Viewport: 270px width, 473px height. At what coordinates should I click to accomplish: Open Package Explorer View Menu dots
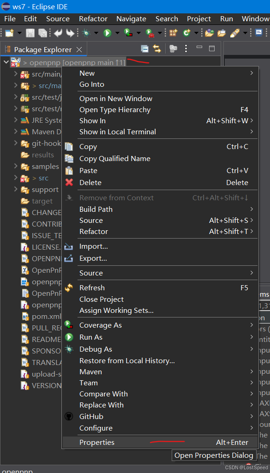point(186,48)
